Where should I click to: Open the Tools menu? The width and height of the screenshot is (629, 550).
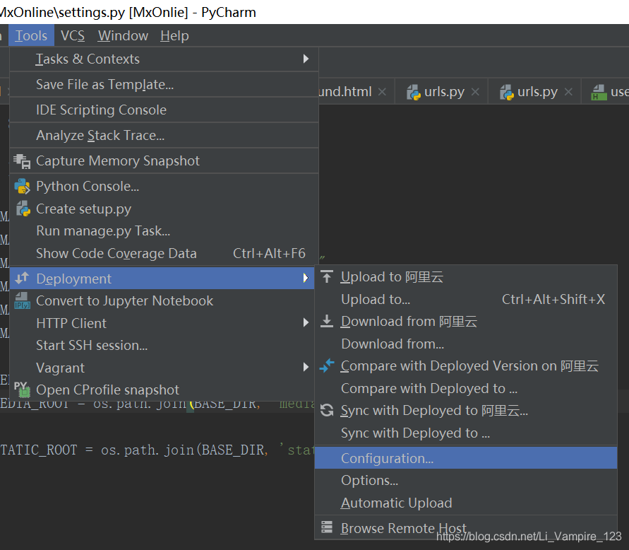[31, 36]
